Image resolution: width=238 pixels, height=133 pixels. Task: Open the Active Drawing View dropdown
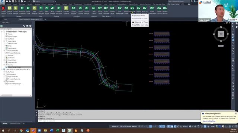[x=16, y=29]
